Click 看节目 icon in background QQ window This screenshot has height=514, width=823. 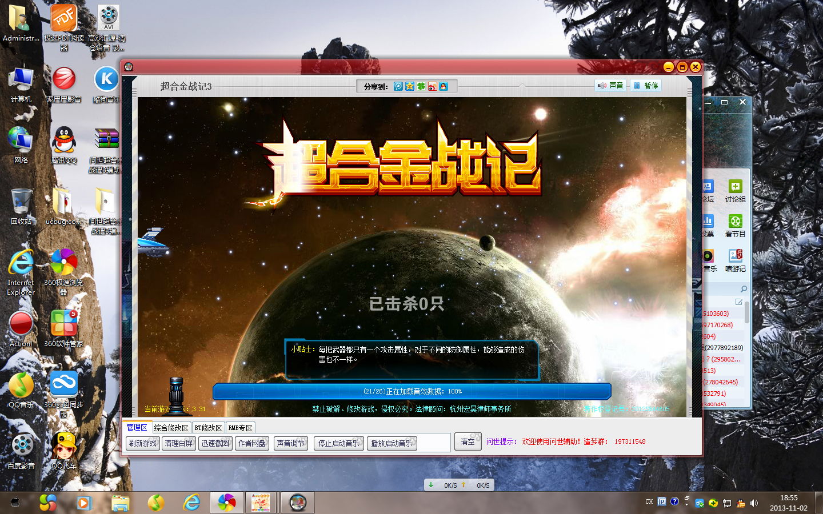(x=736, y=226)
